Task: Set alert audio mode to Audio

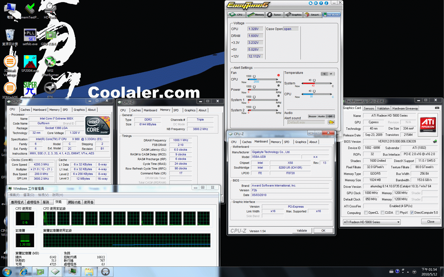Action: click(321, 116)
